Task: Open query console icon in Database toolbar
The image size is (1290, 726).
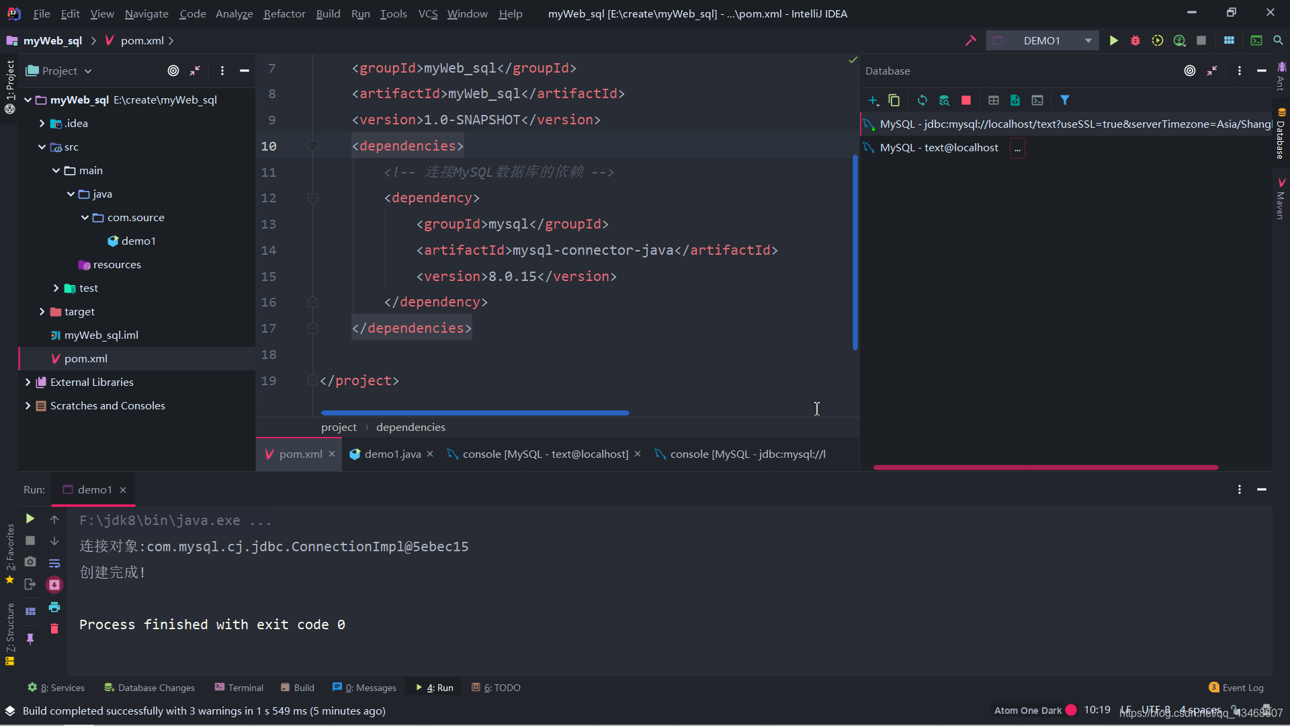Action: pyautogui.click(x=1037, y=100)
